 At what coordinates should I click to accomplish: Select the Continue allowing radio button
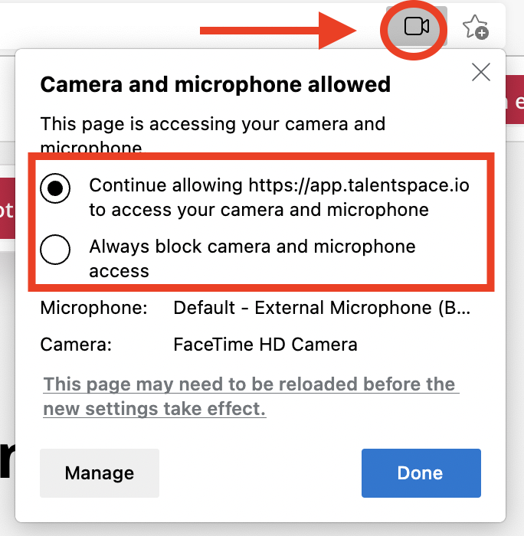(55, 188)
